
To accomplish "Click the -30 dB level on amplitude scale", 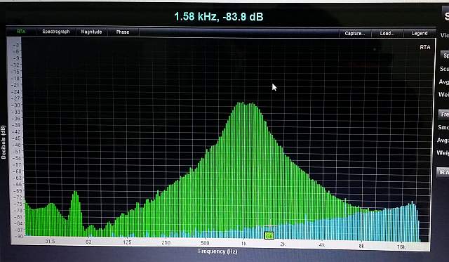I will pos(16,105).
